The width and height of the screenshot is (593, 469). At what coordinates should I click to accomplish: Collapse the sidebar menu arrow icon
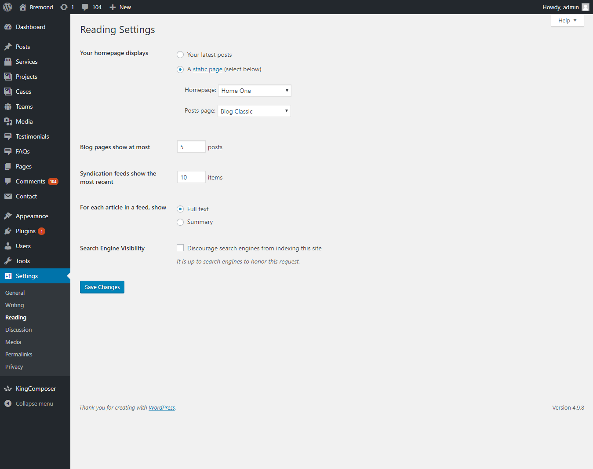pos(8,403)
